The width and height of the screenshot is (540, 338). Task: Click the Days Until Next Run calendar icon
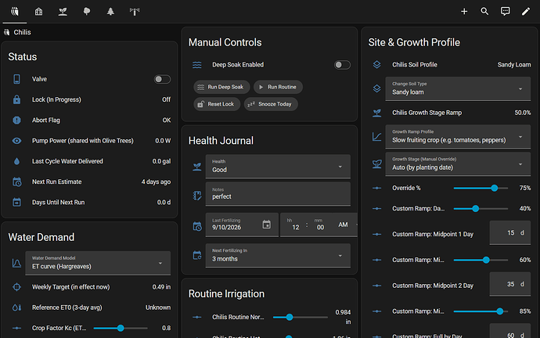click(16, 203)
